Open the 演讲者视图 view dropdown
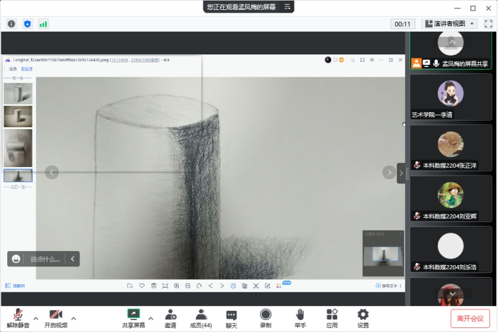The width and height of the screenshot is (498, 332). (449, 24)
